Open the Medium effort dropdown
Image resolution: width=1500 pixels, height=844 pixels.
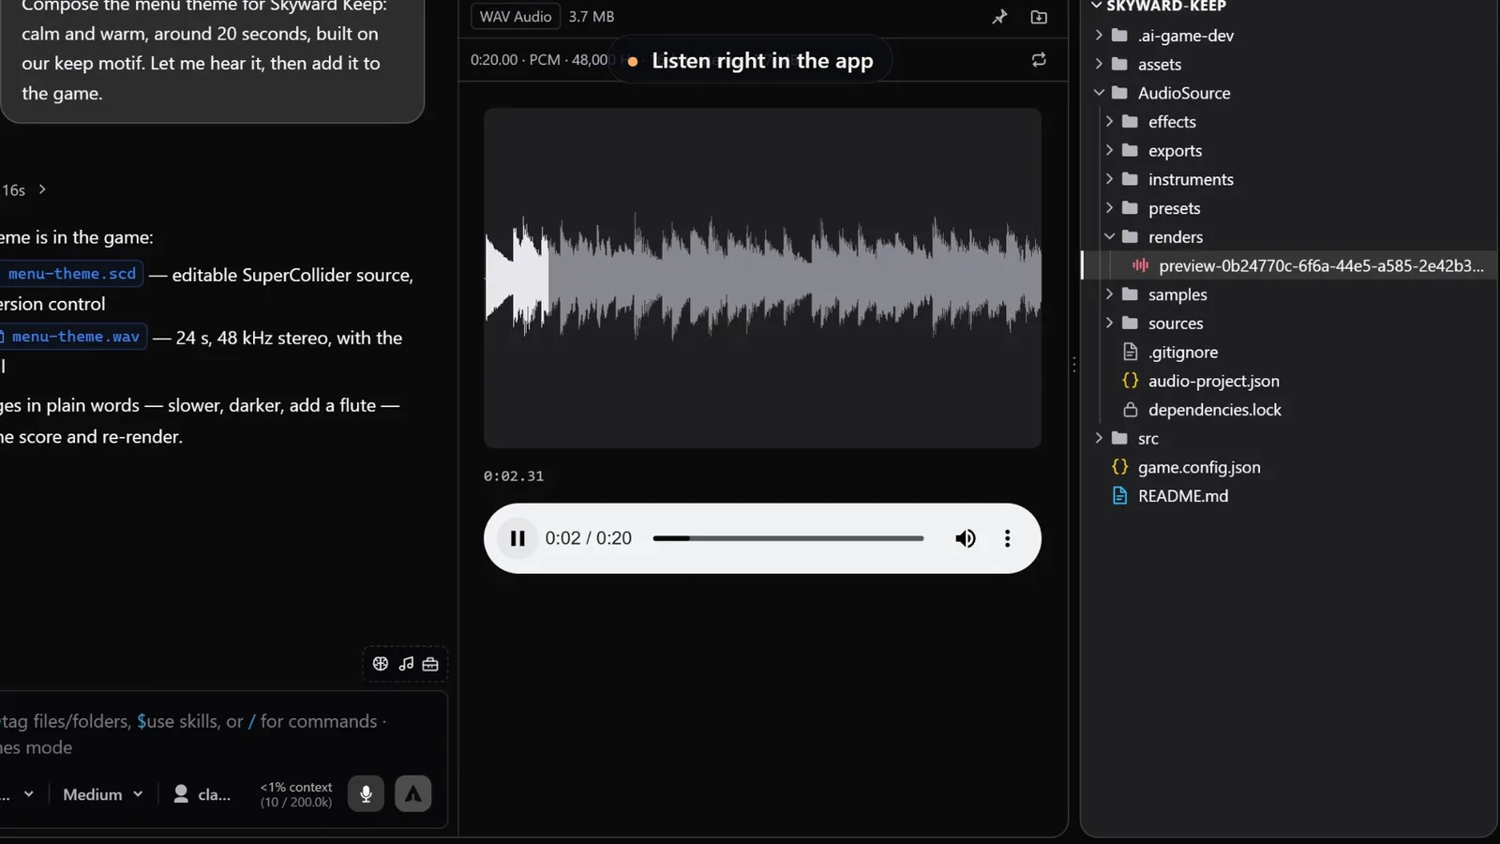coord(103,794)
